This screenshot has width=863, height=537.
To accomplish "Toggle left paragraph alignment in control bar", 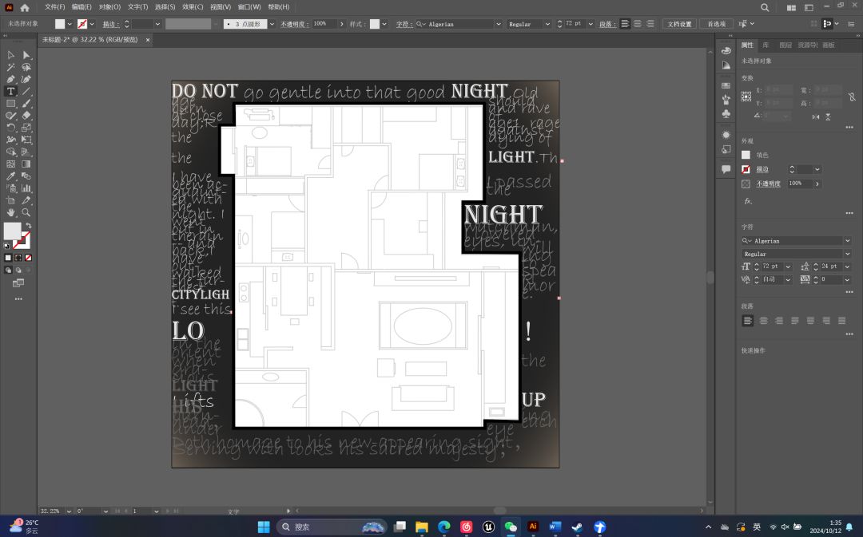I will (625, 24).
